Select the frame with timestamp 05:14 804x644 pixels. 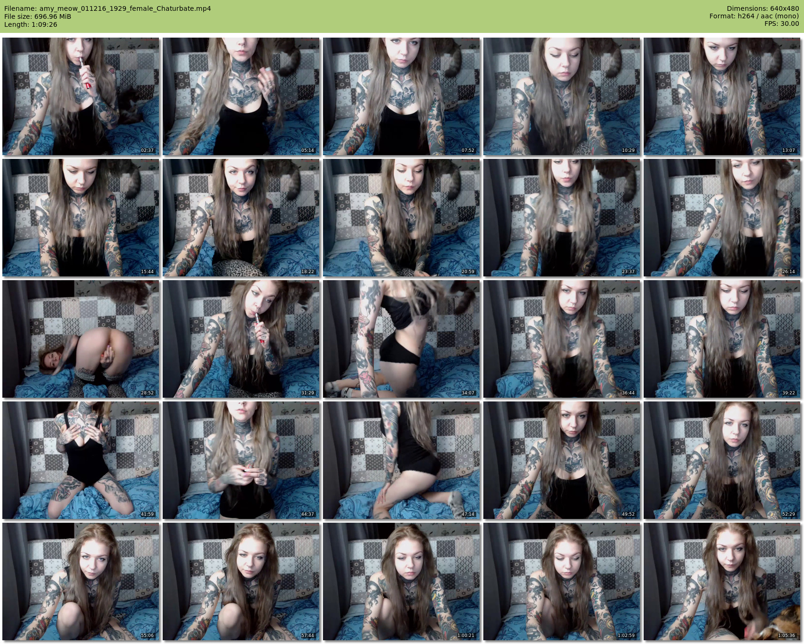point(241,96)
